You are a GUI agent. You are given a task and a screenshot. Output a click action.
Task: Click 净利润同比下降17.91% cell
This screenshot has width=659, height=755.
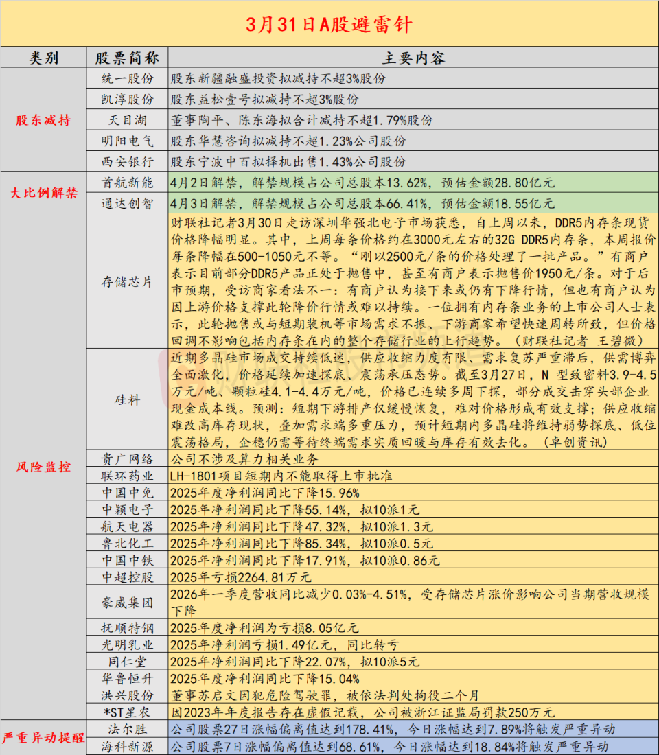[x=413, y=559]
